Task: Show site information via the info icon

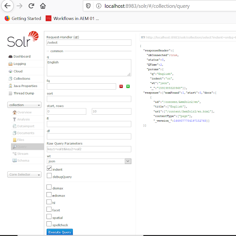Action: 99,6
